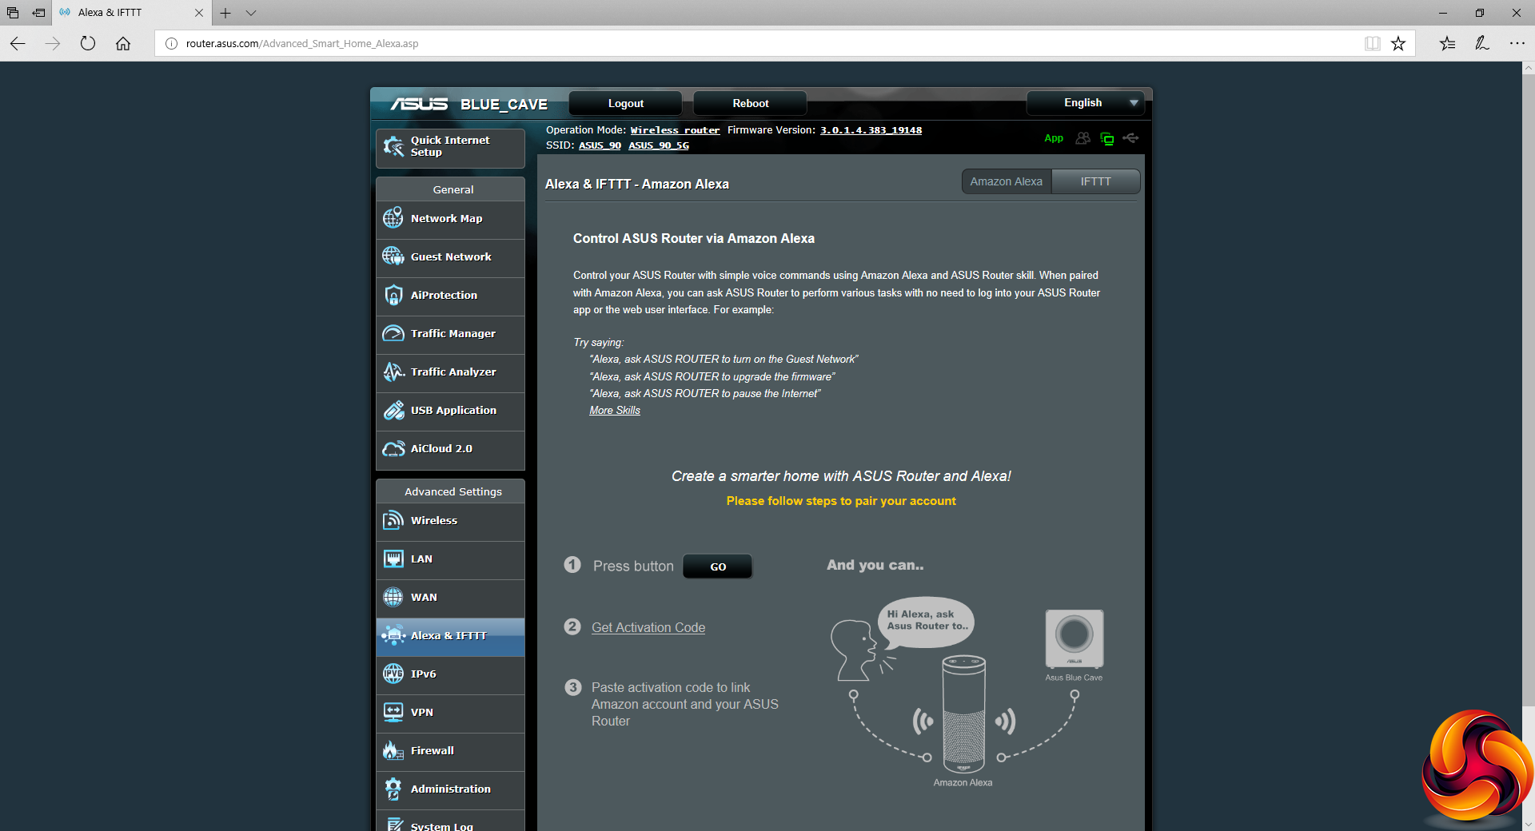This screenshot has height=831, width=1535.
Task: Open the More Skills link
Action: click(x=615, y=411)
